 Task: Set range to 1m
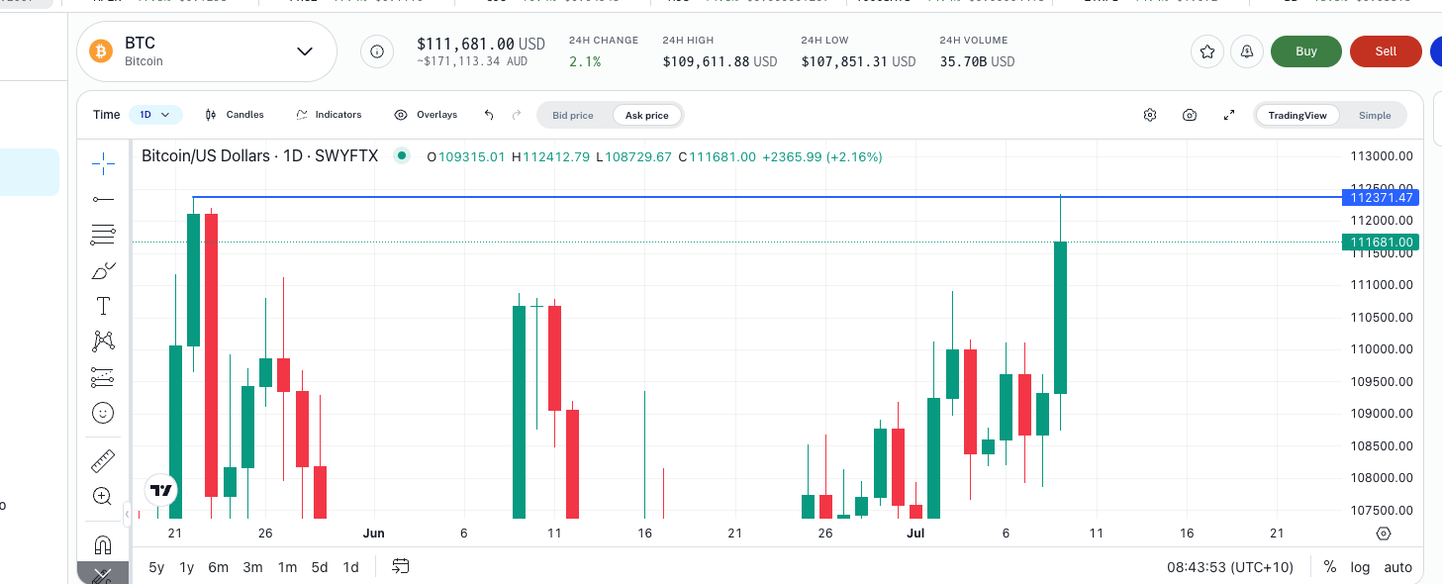[287, 567]
